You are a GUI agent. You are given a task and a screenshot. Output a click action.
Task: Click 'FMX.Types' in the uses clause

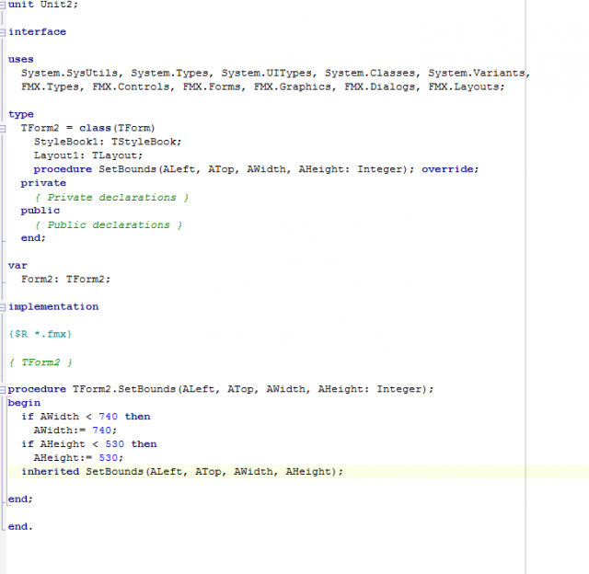pyautogui.click(x=50, y=86)
